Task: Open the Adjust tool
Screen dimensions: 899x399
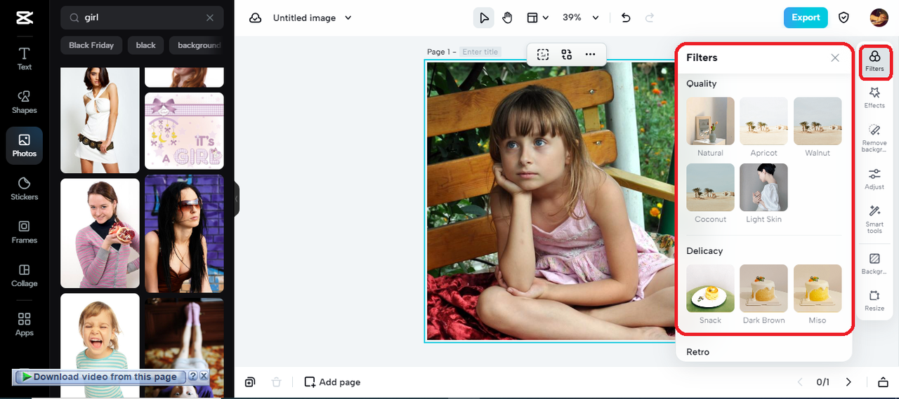Action: tap(874, 179)
